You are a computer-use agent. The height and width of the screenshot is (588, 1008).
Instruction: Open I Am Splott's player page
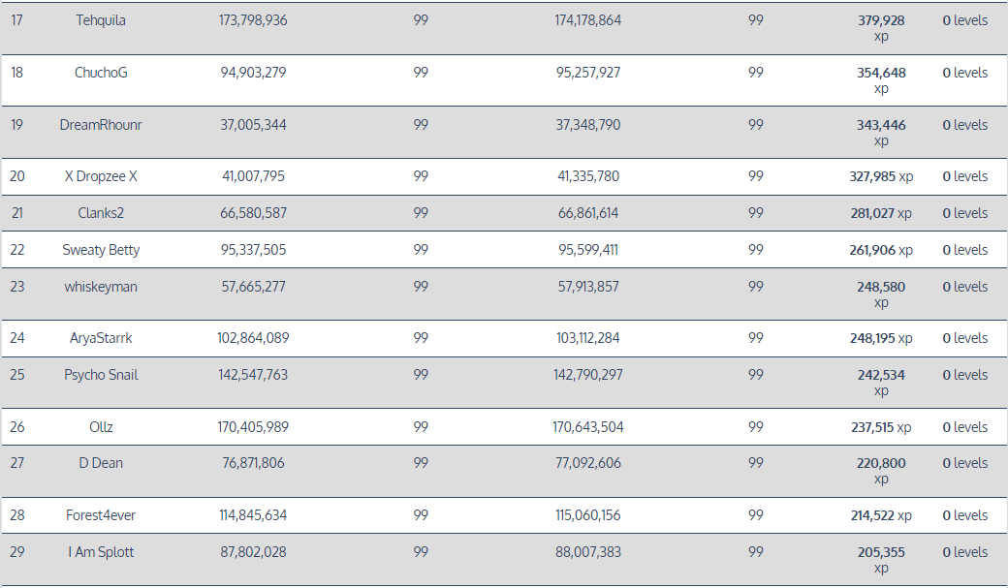point(101,552)
